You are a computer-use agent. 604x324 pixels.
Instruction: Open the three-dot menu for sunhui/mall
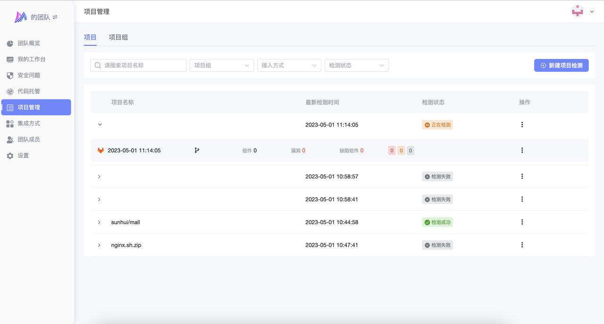(522, 222)
